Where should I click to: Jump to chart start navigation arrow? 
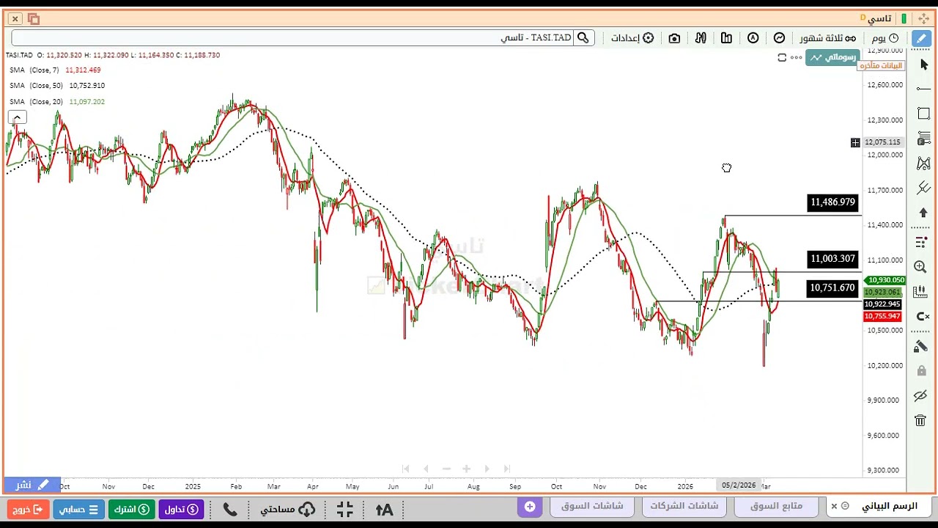[406, 469]
